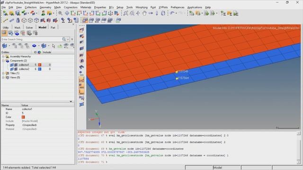This screenshot has width=303, height=170.
Task: Click the first sigma summation icon, second toolbar row
Action: click(63, 20)
